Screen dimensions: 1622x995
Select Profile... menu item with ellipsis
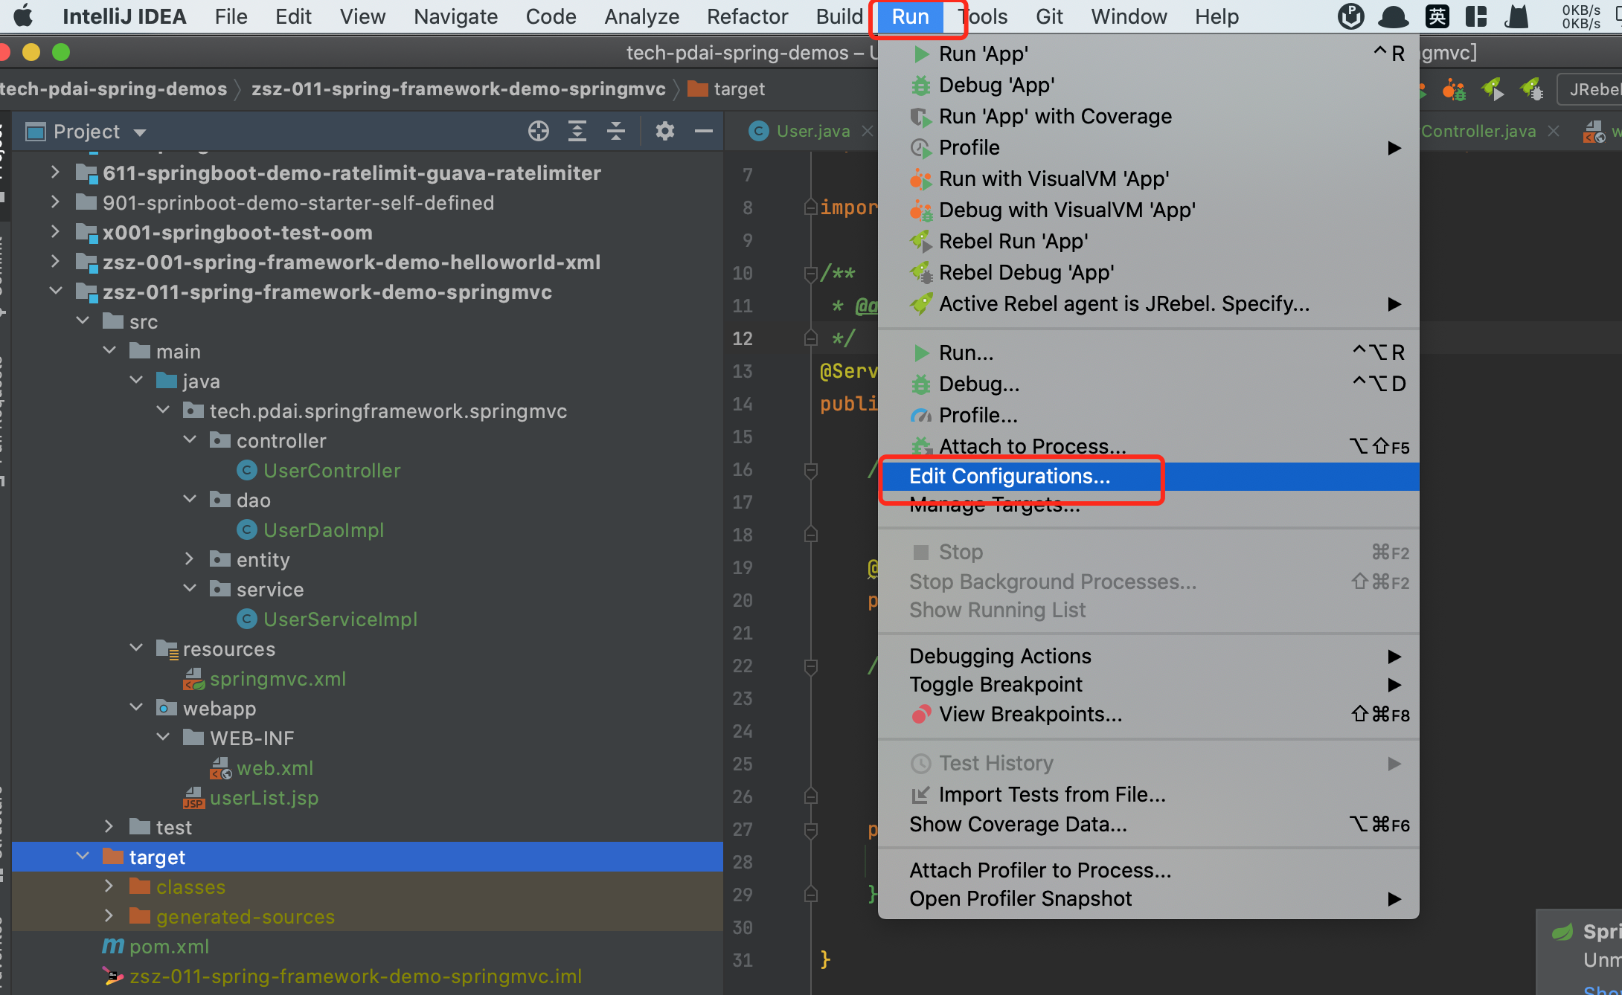coord(1149,416)
